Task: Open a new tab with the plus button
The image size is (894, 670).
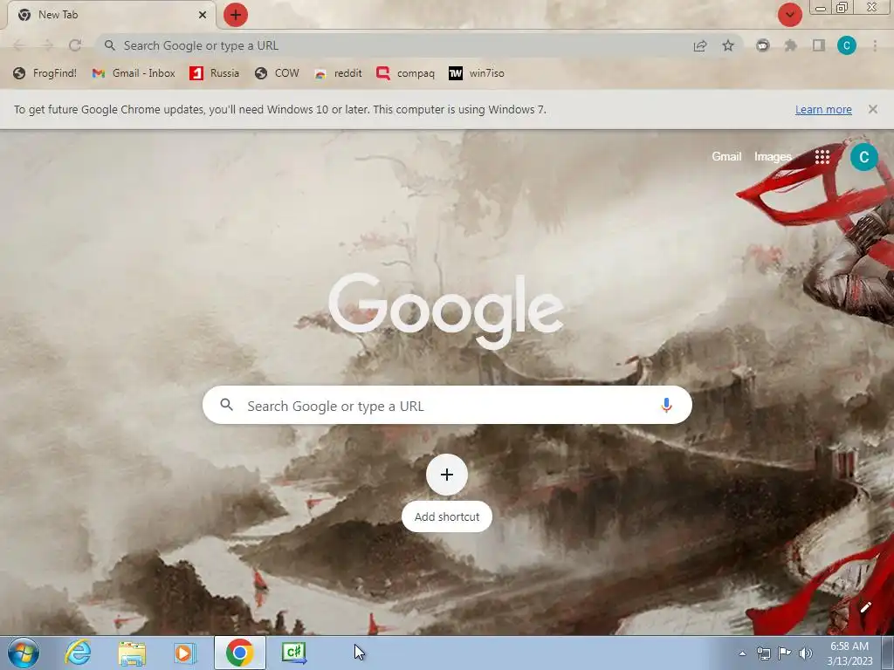Action: pyautogui.click(x=236, y=15)
